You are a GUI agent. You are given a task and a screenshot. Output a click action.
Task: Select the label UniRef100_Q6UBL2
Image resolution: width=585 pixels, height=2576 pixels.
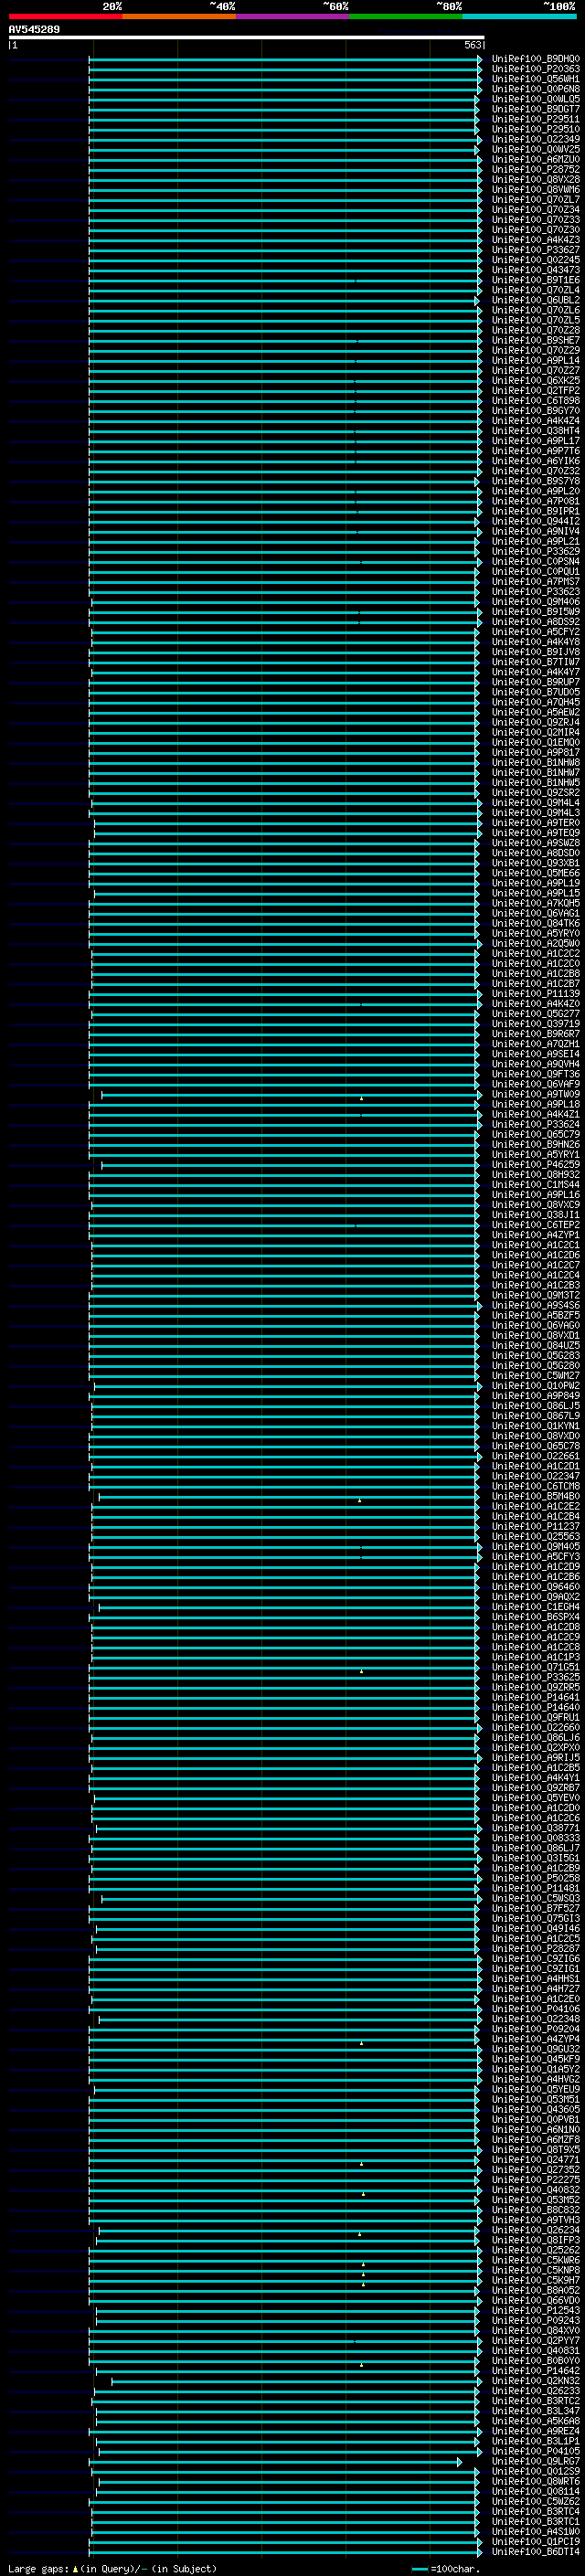coord(535,300)
